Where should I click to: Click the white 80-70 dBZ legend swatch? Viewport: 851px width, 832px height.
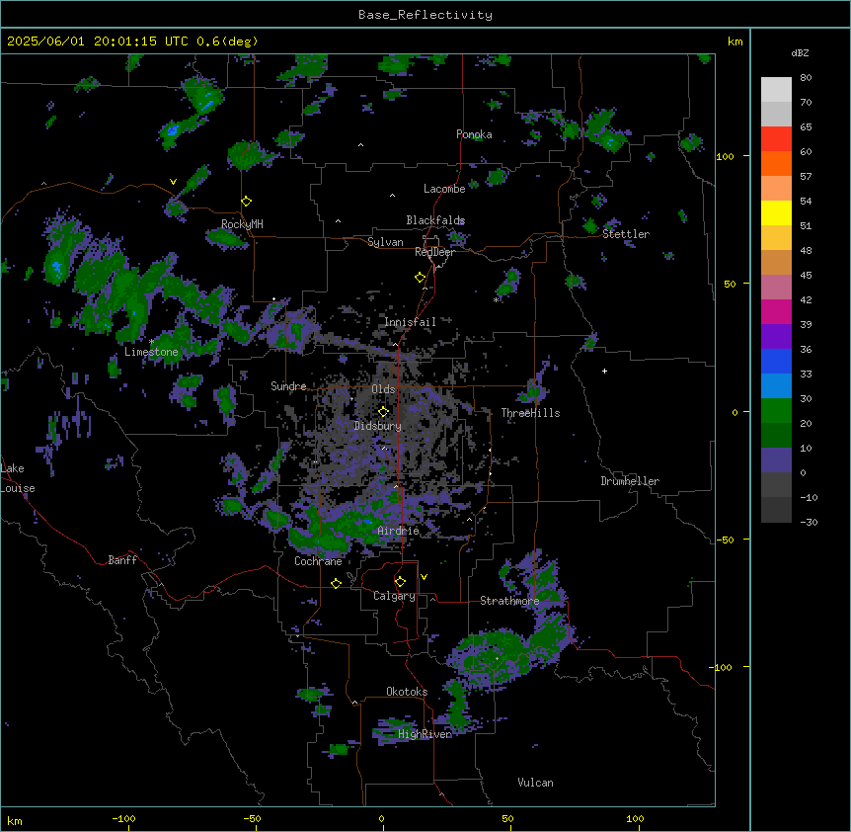[776, 90]
